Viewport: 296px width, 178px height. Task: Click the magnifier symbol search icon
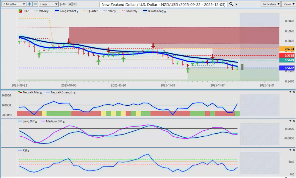click(231, 4)
